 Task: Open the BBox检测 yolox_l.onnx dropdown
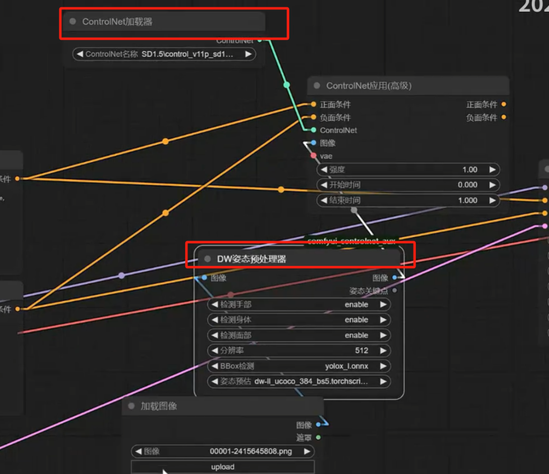coord(299,366)
